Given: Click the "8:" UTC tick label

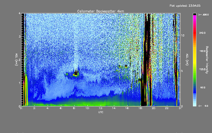Looking at the screenshot, I should [74, 108].
